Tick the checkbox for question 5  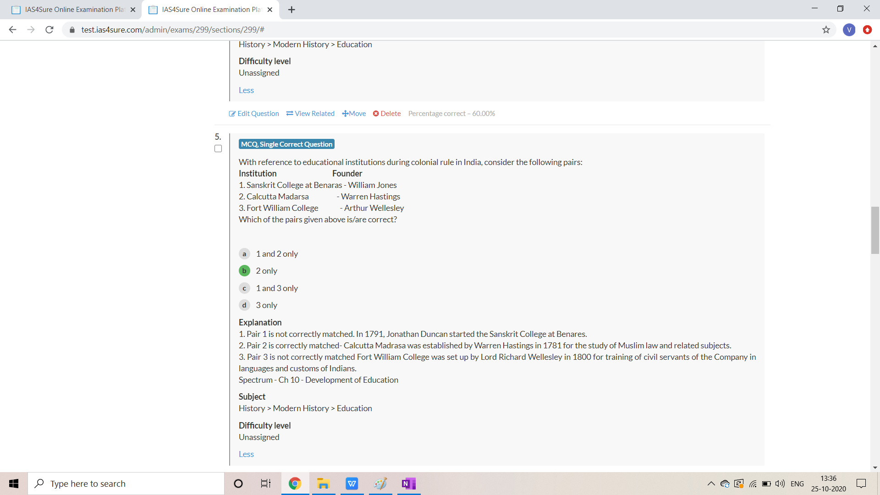point(218,148)
